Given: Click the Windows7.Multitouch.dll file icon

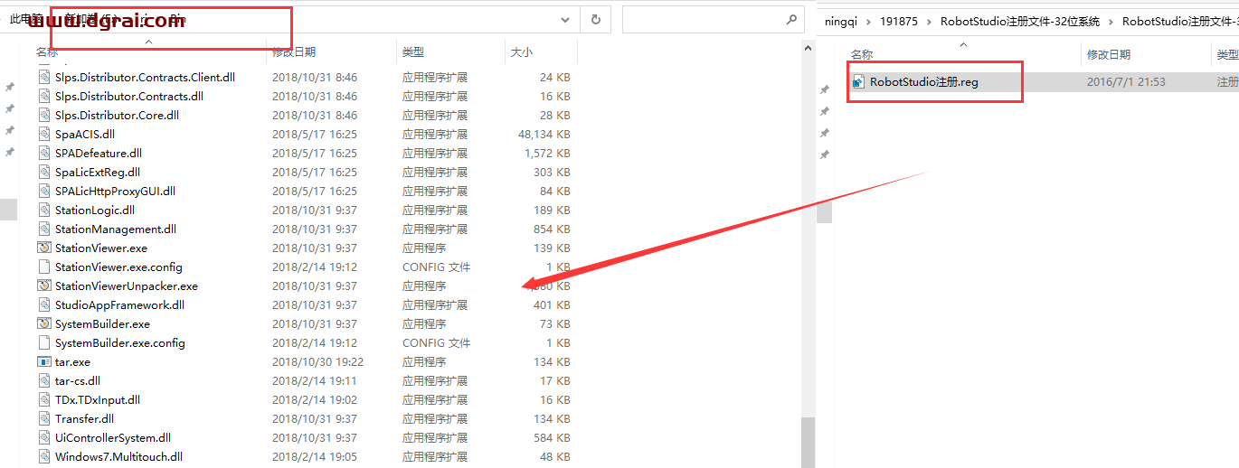Looking at the screenshot, I should tap(44, 457).
